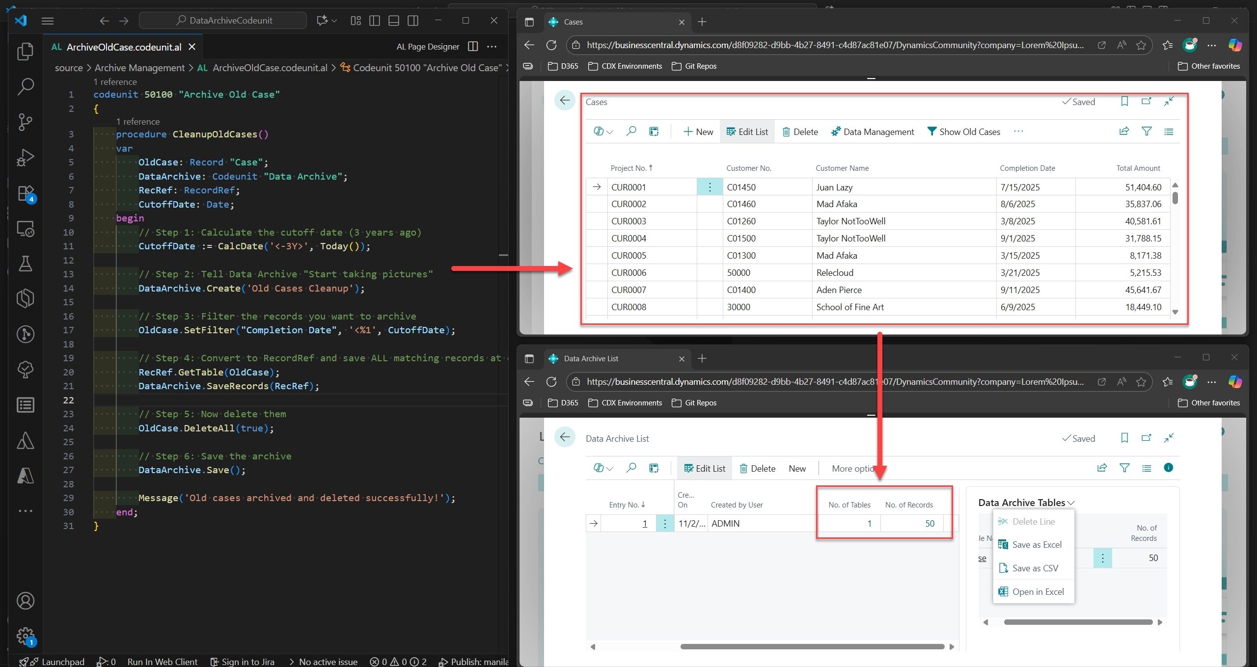Open the filter pane on Cases page
The height and width of the screenshot is (667, 1257).
pyautogui.click(x=1146, y=132)
